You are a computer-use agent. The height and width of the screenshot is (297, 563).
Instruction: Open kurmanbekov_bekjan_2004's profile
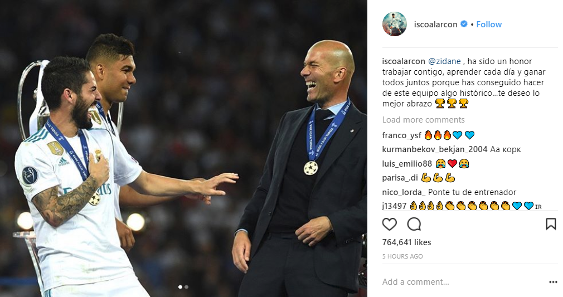(x=435, y=149)
